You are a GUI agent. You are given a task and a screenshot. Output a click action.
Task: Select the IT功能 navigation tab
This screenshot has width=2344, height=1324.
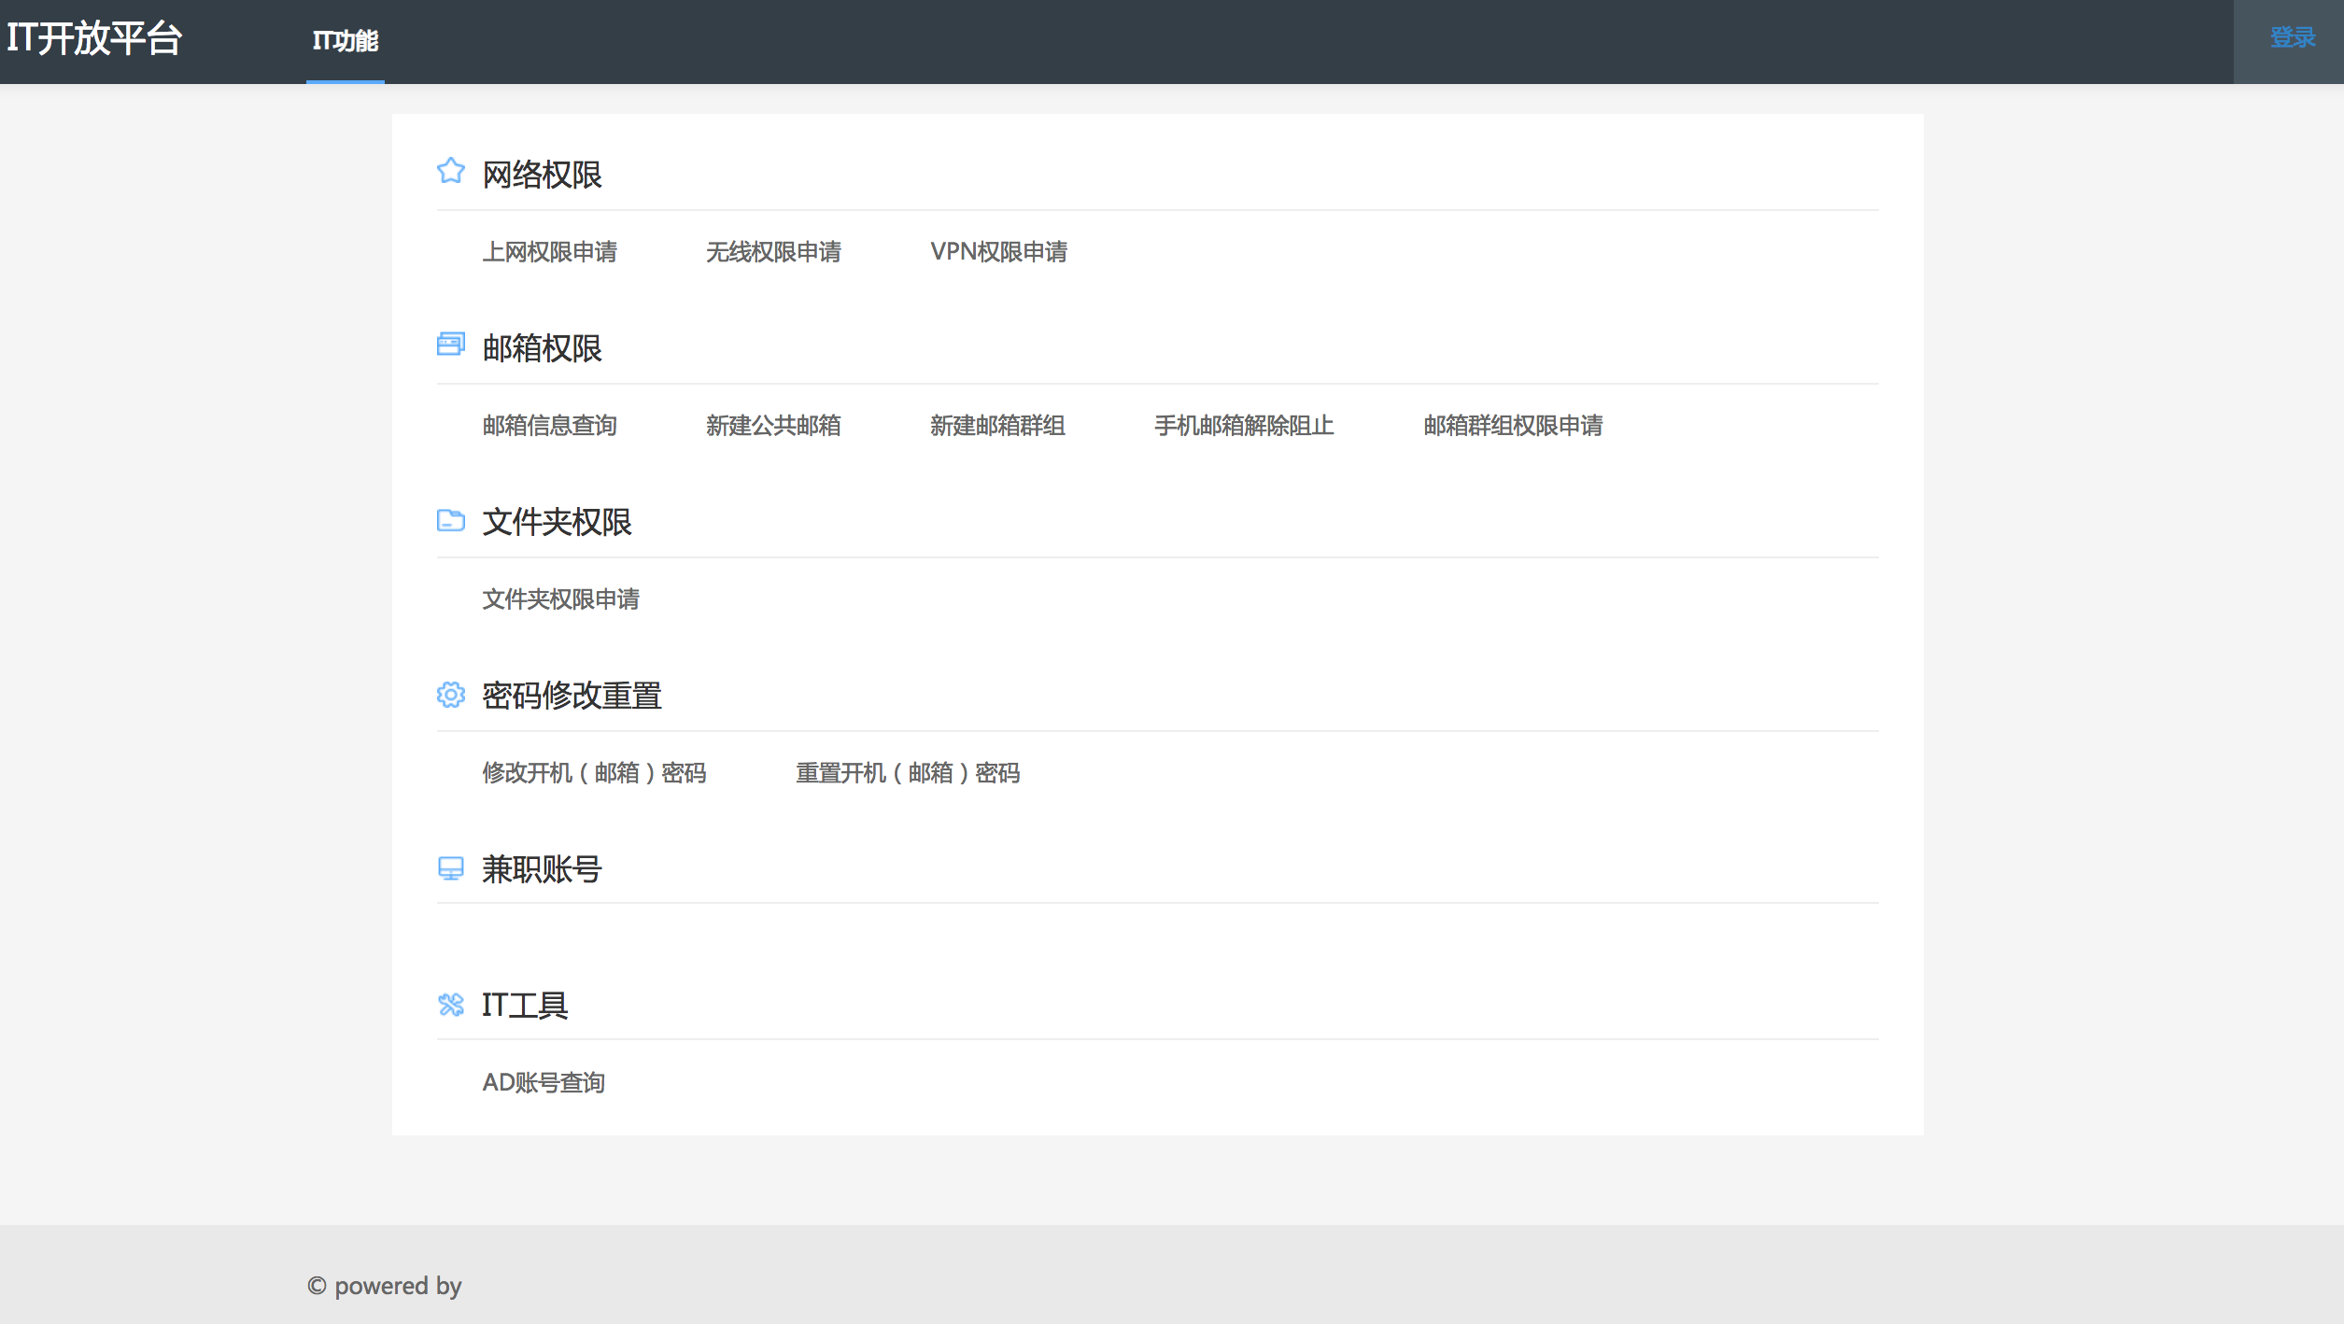click(x=345, y=41)
